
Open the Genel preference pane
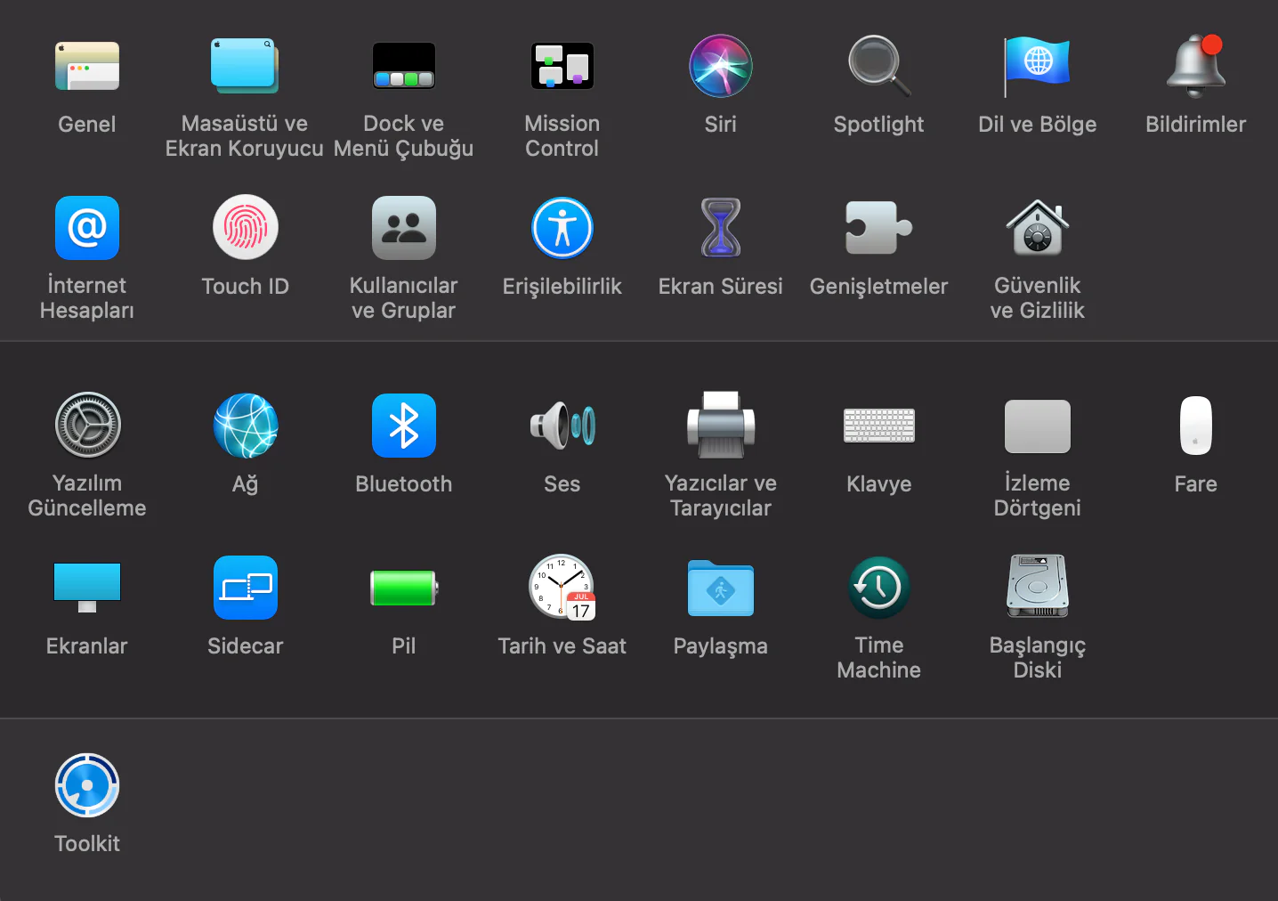coord(86,66)
